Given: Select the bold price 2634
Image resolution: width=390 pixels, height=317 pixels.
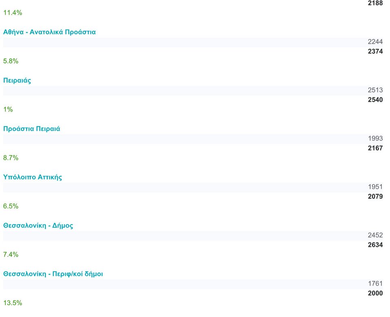Looking at the screenshot, I should point(375,245).
